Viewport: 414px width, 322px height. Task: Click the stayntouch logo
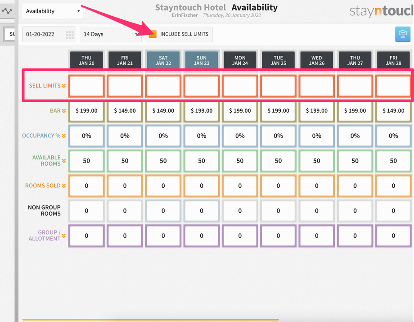coord(382,11)
